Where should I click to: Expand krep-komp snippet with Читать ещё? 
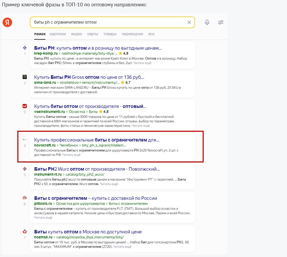[142, 63]
